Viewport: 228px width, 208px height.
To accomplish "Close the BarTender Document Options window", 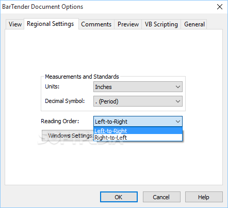I will pyautogui.click(x=220, y=7).
